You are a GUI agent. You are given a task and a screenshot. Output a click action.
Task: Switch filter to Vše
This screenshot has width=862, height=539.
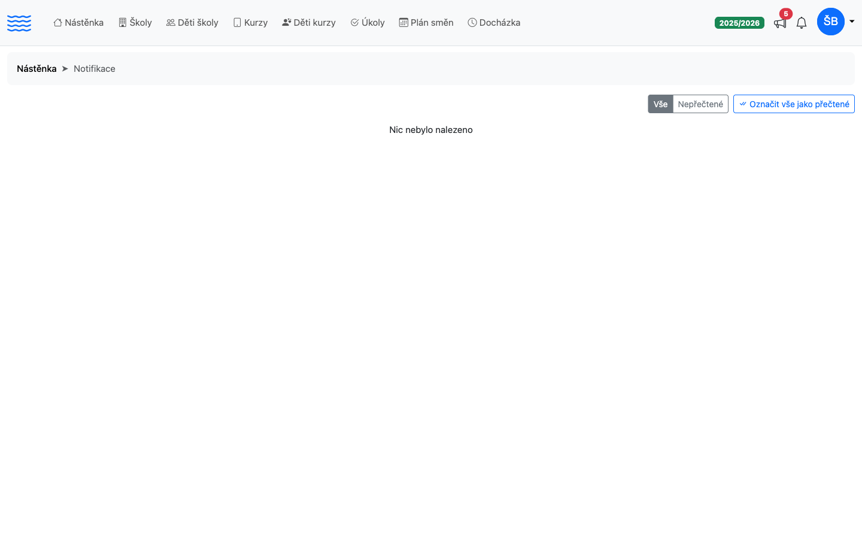click(660, 104)
